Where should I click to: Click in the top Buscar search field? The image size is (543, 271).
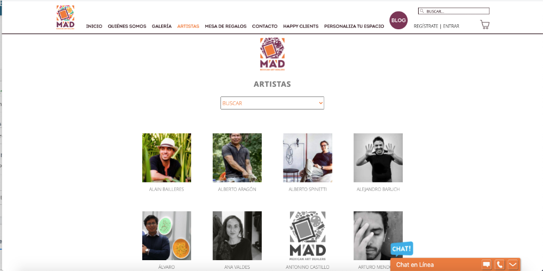[x=453, y=11]
